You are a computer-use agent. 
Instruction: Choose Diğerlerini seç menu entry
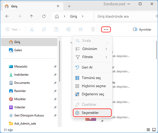click(92, 94)
